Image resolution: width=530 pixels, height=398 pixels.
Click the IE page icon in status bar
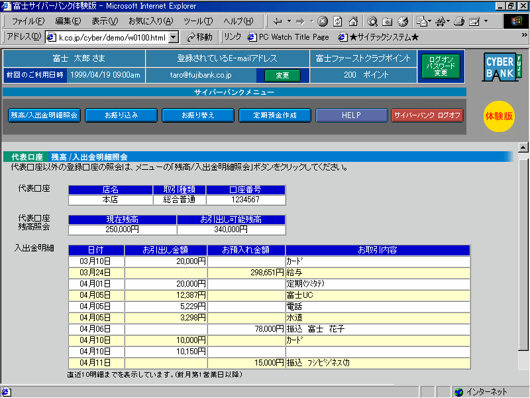pos(7,392)
